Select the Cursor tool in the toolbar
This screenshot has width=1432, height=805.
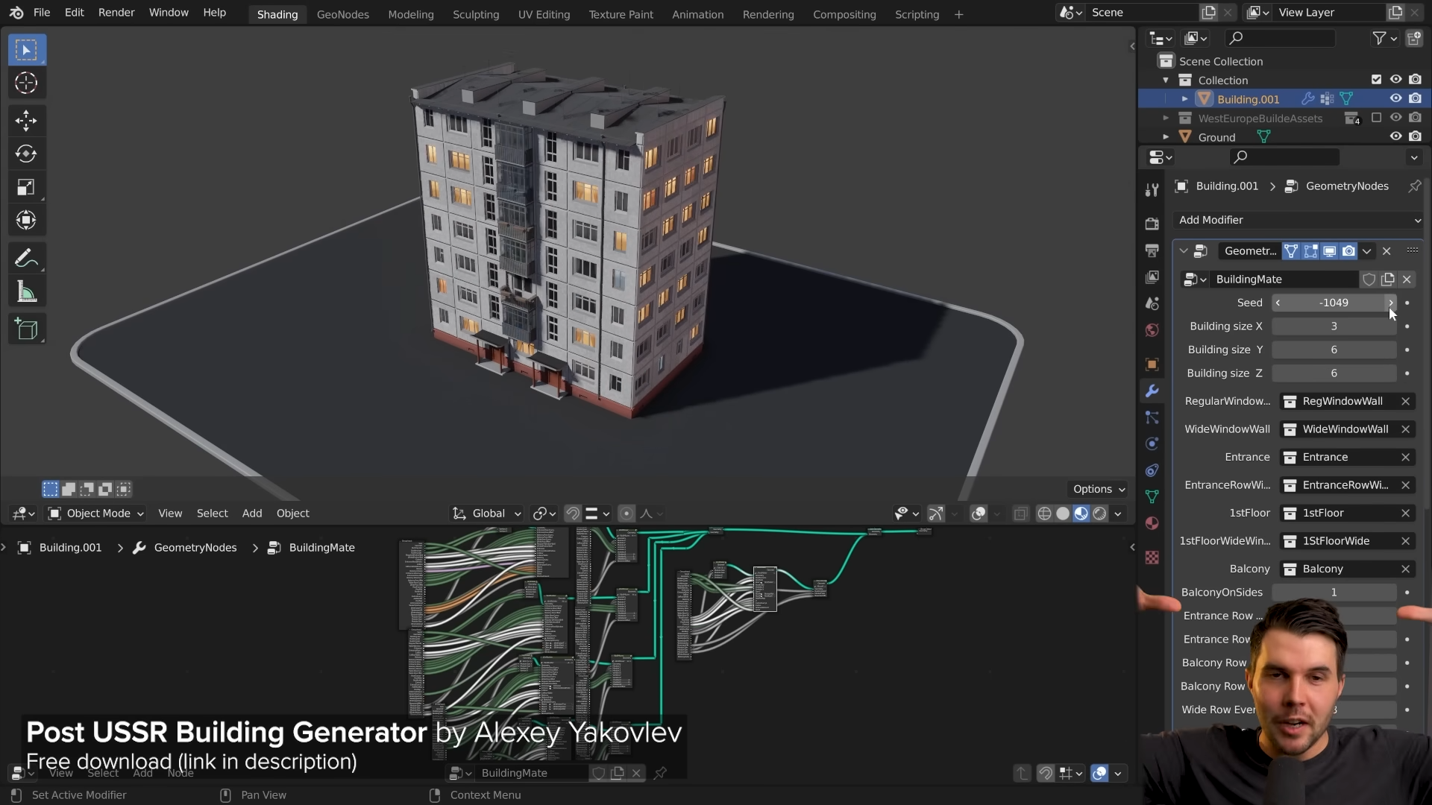click(26, 83)
